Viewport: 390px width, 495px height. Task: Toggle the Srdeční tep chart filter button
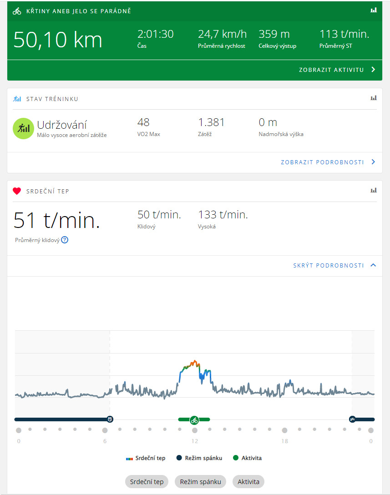pos(147,482)
